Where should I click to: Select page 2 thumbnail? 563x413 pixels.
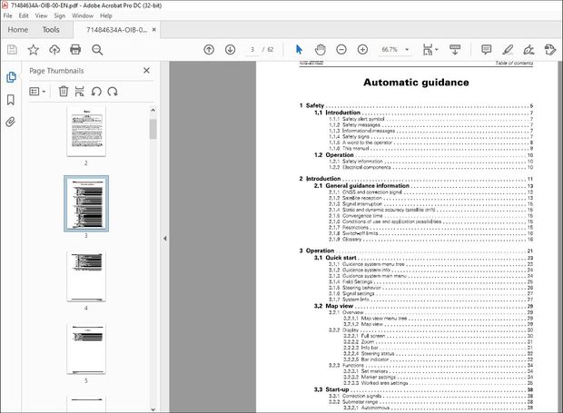[x=86, y=131]
